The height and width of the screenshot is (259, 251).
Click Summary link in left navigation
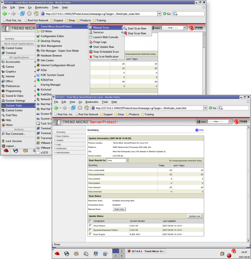click(61, 132)
